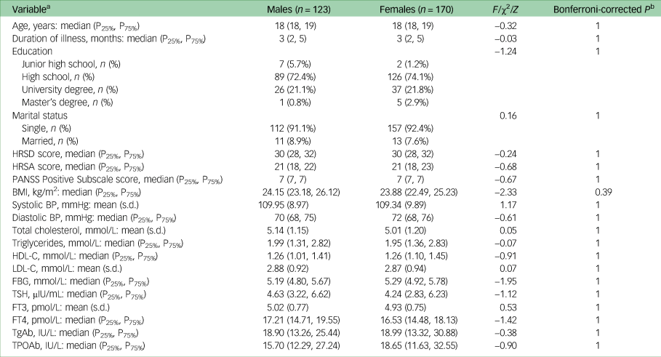
Task: Select the Education row label
Action: point(32,52)
